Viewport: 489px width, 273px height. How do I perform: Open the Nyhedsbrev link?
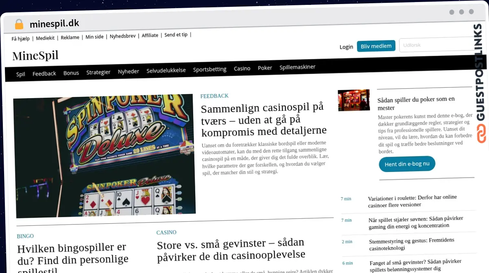click(123, 36)
